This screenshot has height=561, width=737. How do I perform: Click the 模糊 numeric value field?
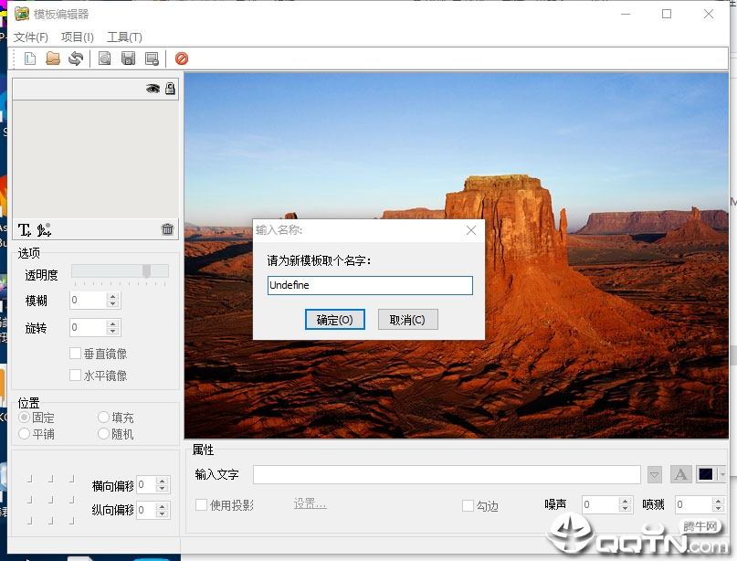point(89,300)
